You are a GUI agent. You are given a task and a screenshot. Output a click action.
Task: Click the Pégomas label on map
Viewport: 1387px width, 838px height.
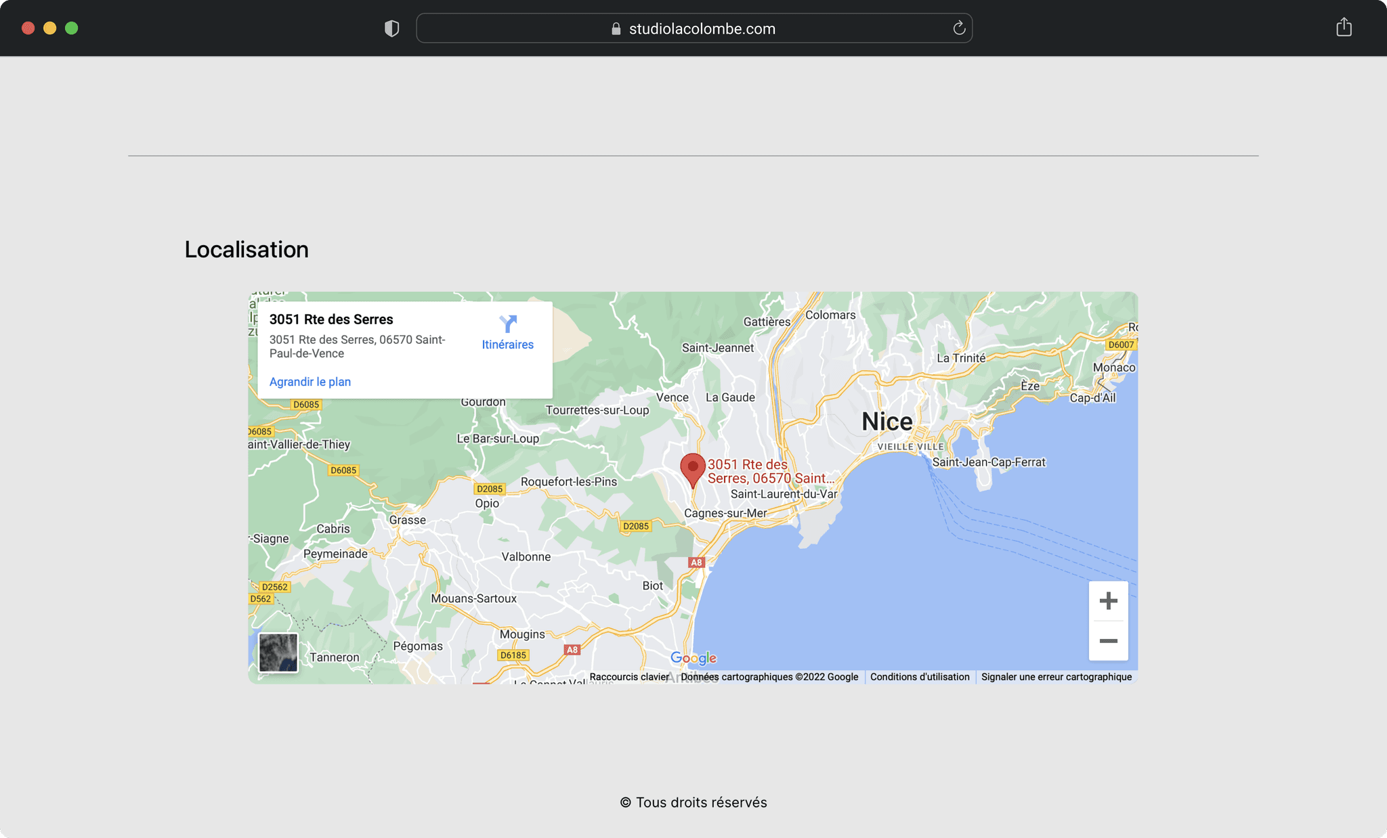[x=418, y=646]
